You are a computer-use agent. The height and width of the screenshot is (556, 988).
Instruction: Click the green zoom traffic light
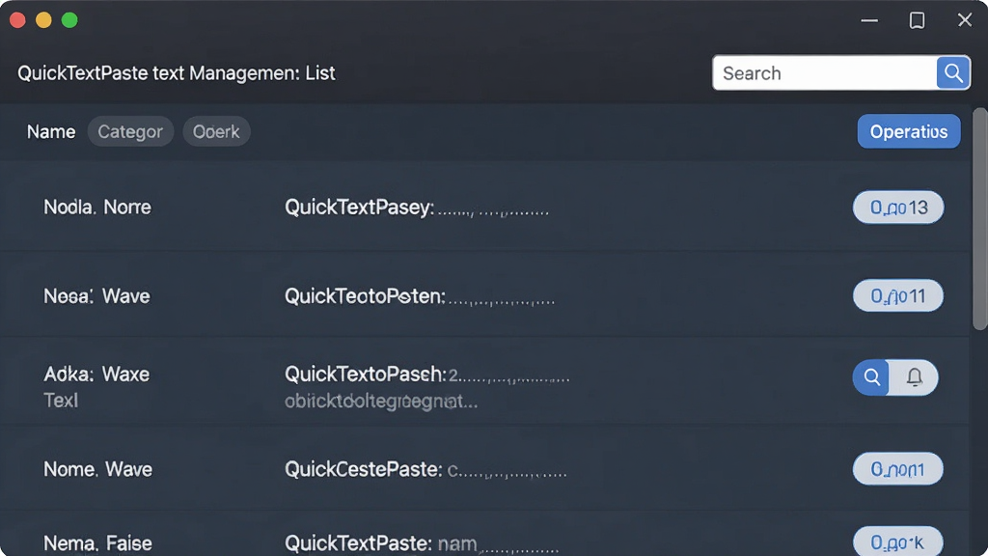click(69, 20)
